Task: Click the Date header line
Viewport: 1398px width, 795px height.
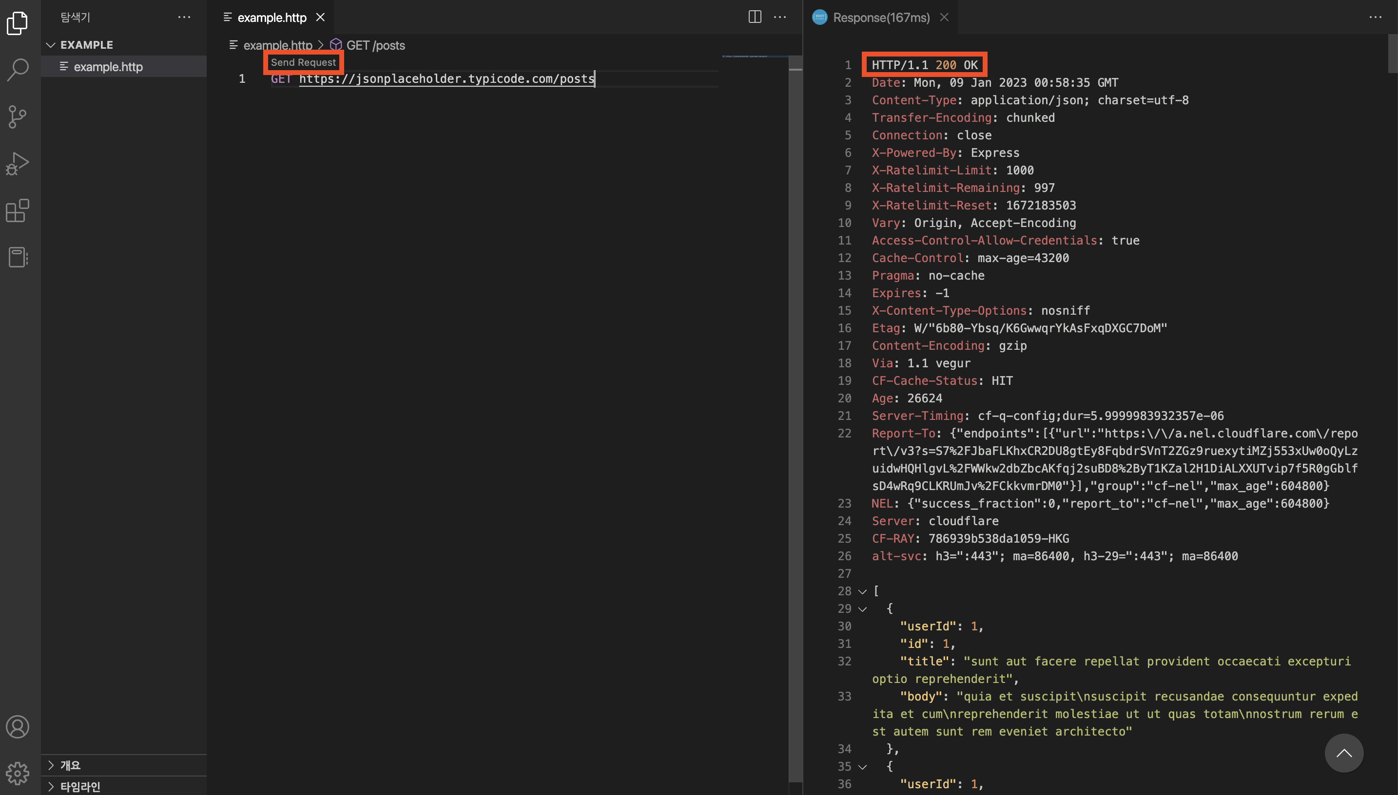Action: tap(995, 82)
